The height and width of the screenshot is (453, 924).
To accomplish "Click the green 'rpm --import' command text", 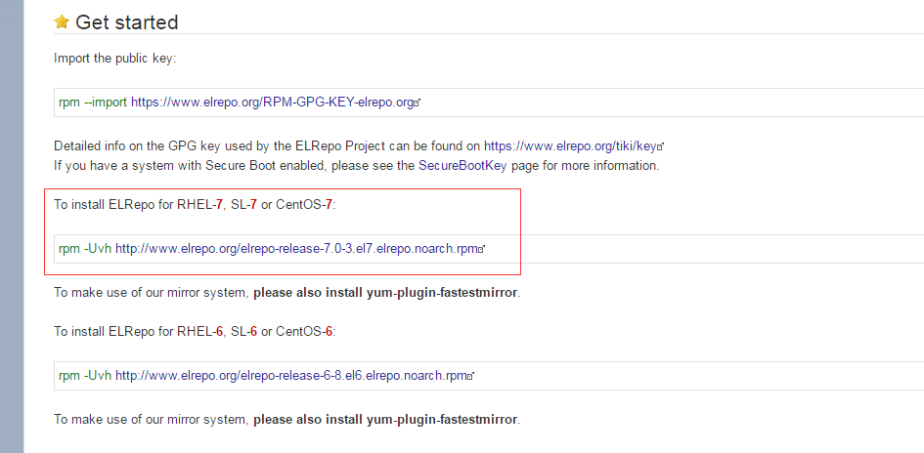I will point(93,103).
